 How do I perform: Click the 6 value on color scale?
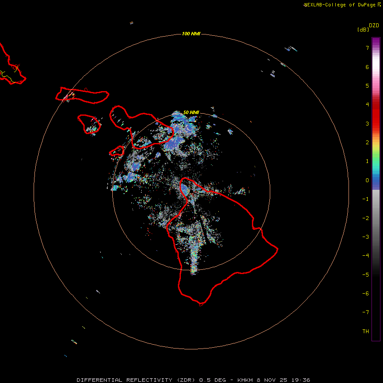[x=367, y=67]
